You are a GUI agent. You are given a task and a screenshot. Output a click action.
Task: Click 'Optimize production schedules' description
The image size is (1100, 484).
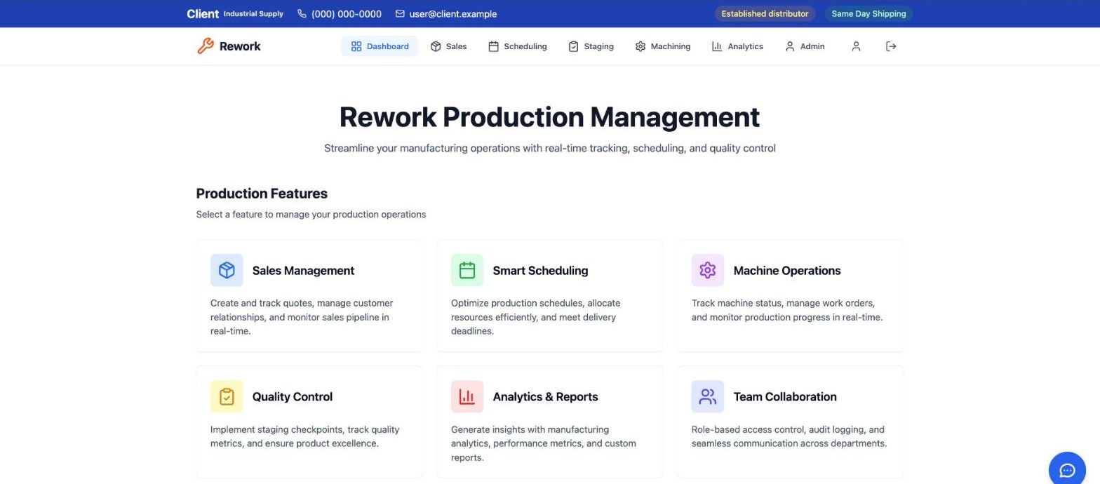click(x=535, y=317)
